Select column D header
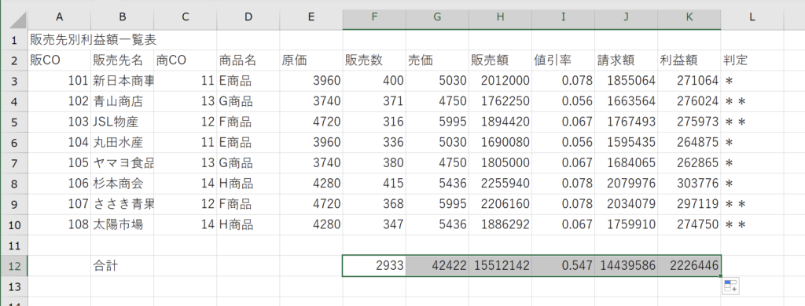Screen dimensions: 805x306 click(x=248, y=17)
